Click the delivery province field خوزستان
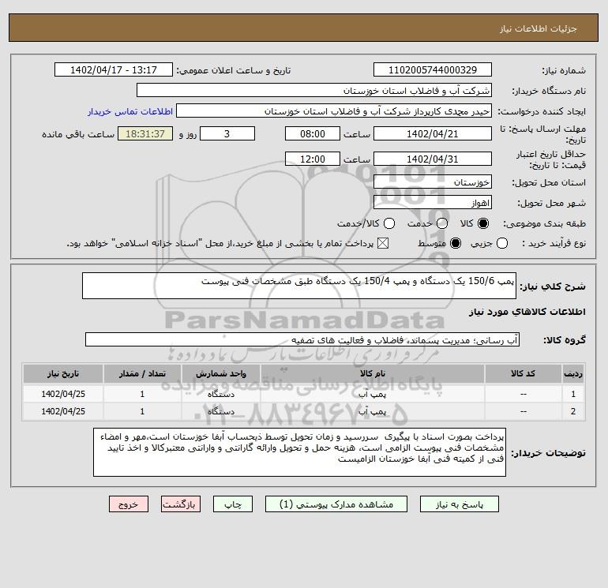Viewport: 608px width, 588px height. pyautogui.click(x=433, y=182)
